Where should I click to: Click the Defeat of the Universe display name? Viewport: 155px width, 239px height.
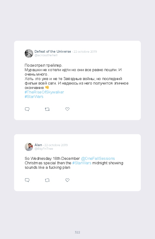pyautogui.click(x=53, y=51)
